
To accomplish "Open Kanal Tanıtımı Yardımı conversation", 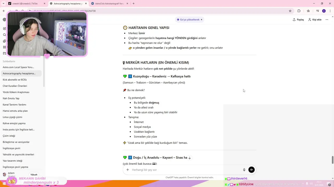I will 21,105.
